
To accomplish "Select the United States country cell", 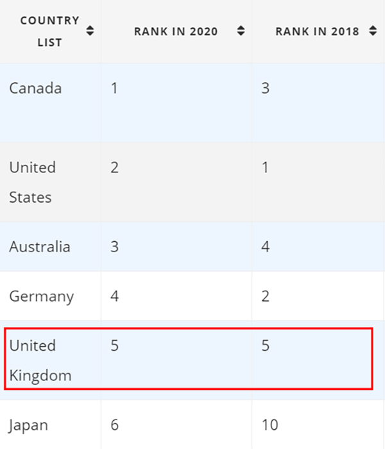I will click(x=32, y=182).
